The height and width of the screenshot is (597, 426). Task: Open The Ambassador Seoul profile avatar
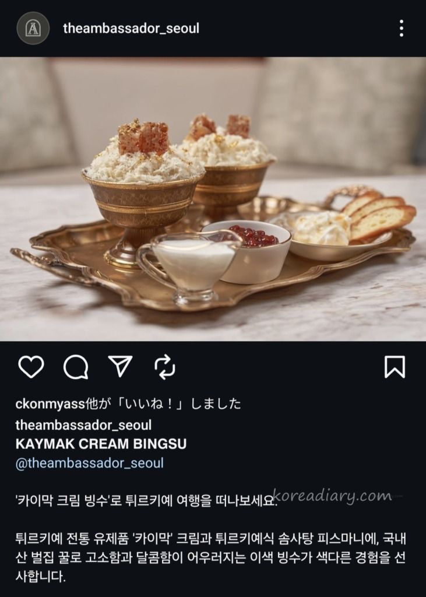(33, 28)
